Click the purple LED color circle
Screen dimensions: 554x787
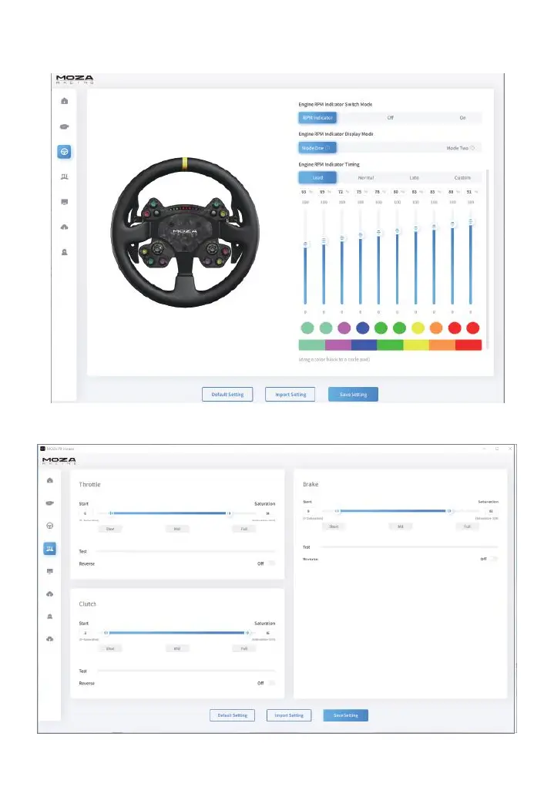344,328
